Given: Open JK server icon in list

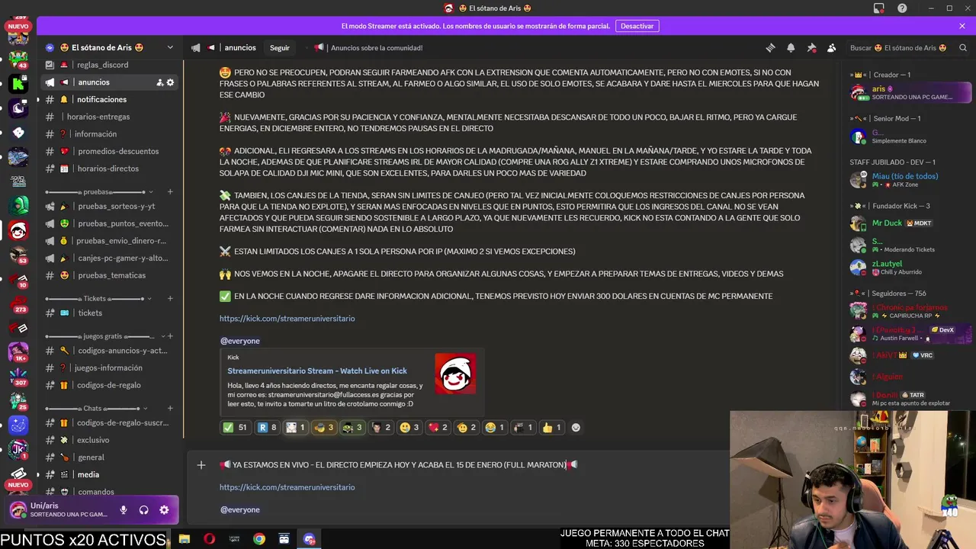Looking at the screenshot, I should (x=18, y=448).
